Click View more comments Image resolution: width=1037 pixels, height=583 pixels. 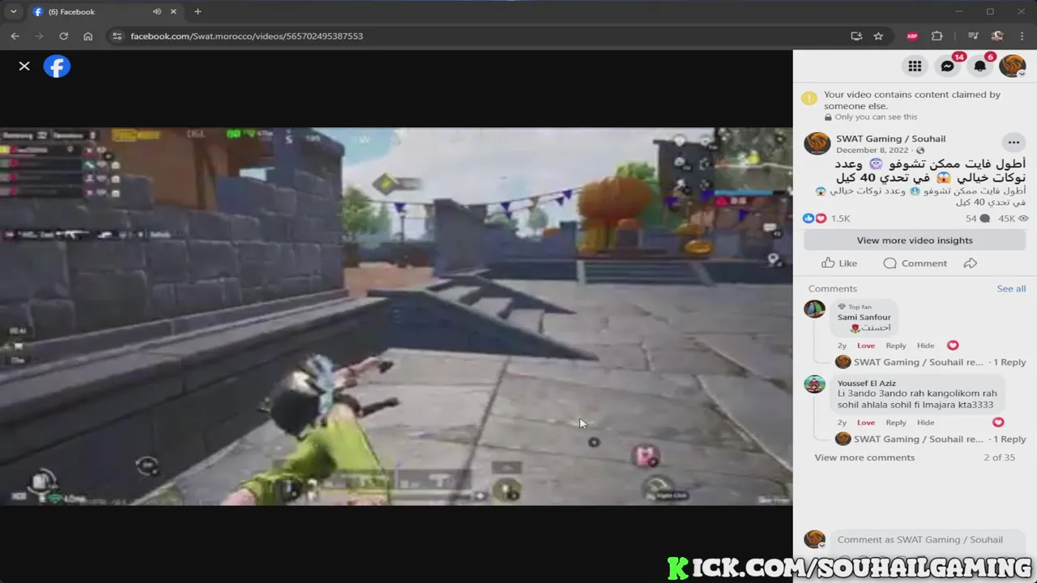864,457
